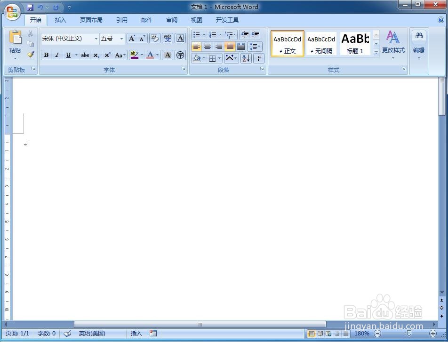Save document with Quick Access icon
This screenshot has width=448, height=342.
[30, 8]
